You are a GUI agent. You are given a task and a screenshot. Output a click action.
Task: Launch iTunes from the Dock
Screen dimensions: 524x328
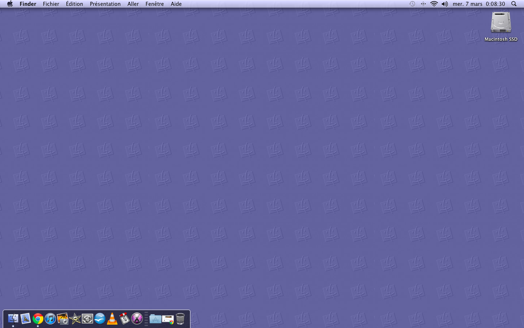(x=50, y=319)
